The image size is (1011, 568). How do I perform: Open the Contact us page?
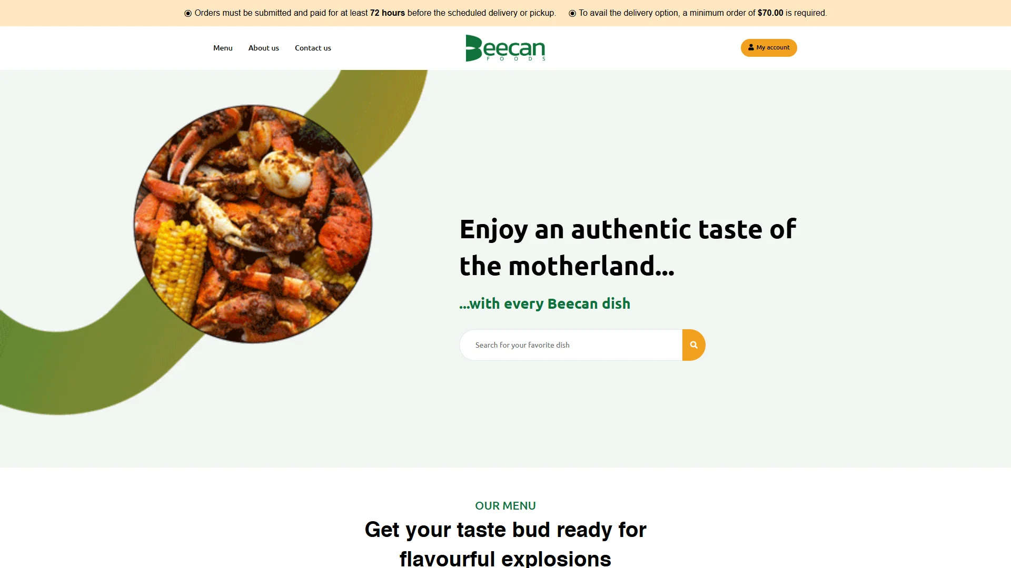point(313,48)
